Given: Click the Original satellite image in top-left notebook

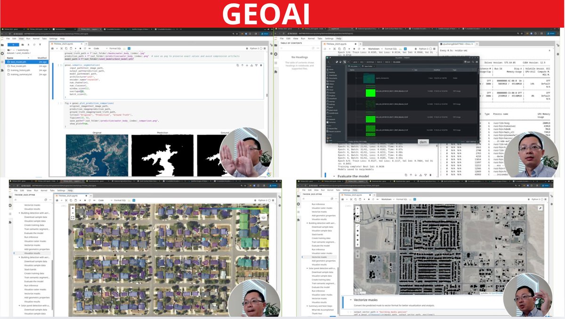Looking at the screenshot, I should [96, 155].
